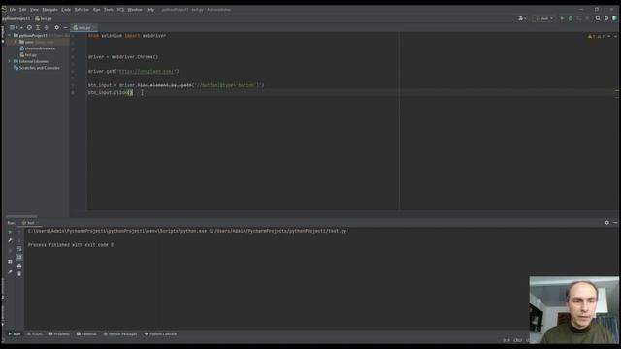Open the View menu

tap(35, 10)
